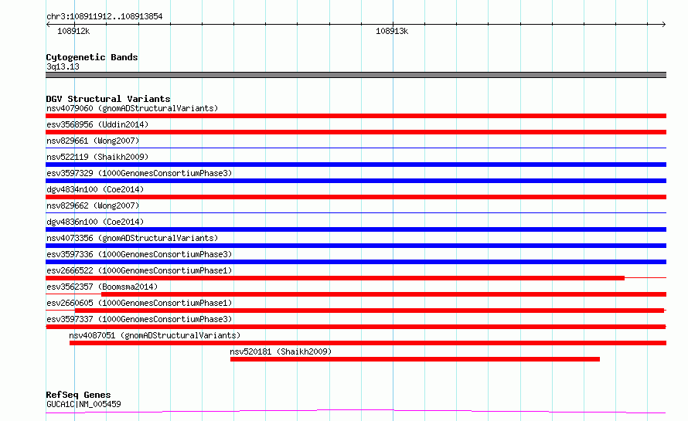Select the blue bar under esv3597336

pyautogui.click(x=356, y=262)
